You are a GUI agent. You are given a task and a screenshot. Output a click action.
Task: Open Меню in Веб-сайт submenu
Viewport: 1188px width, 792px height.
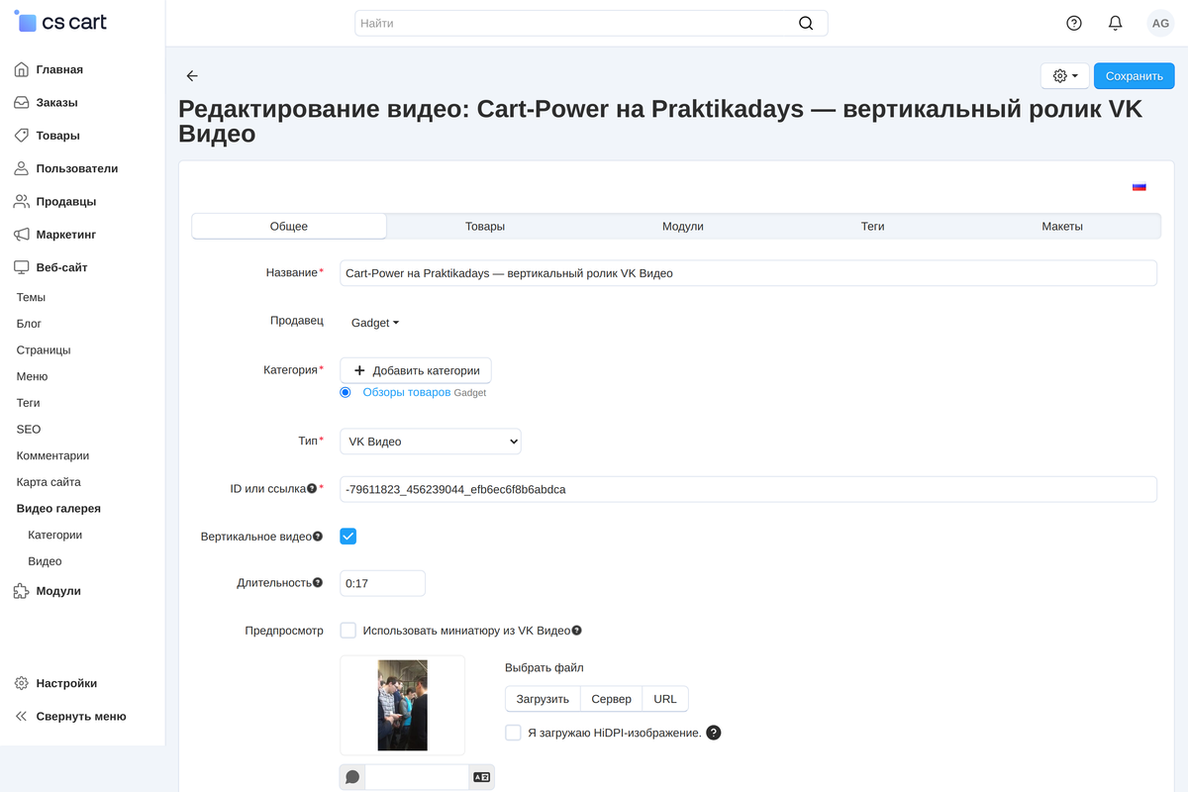(x=32, y=376)
